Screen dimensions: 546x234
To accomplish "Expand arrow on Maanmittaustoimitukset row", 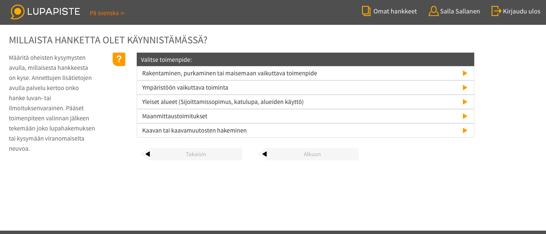I will [x=465, y=116].
